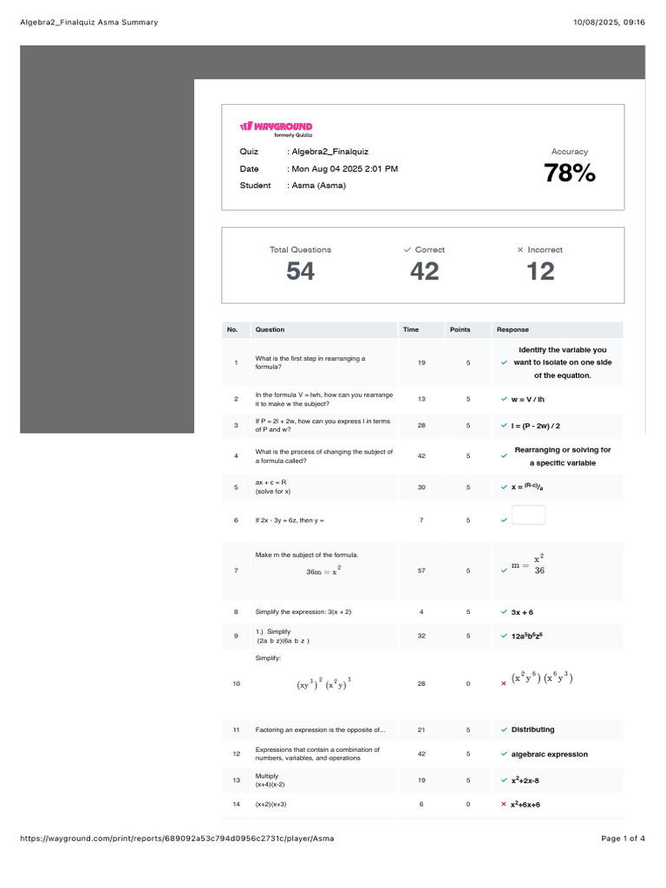Click the 78% accuracy value
Image resolution: width=666 pixels, height=888 pixels.
click(570, 173)
